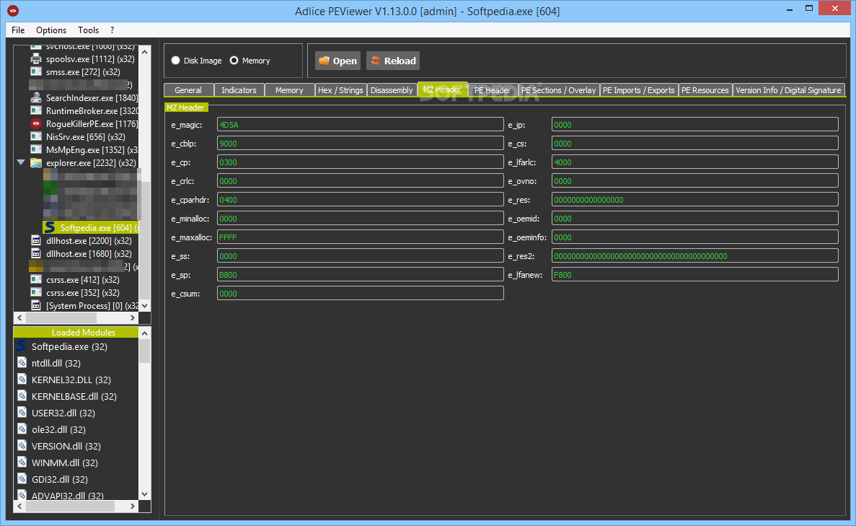Click the [System Process] icon

point(36,305)
